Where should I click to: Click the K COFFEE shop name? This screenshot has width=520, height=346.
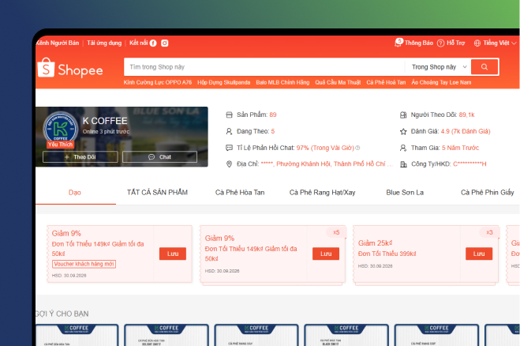coord(105,121)
